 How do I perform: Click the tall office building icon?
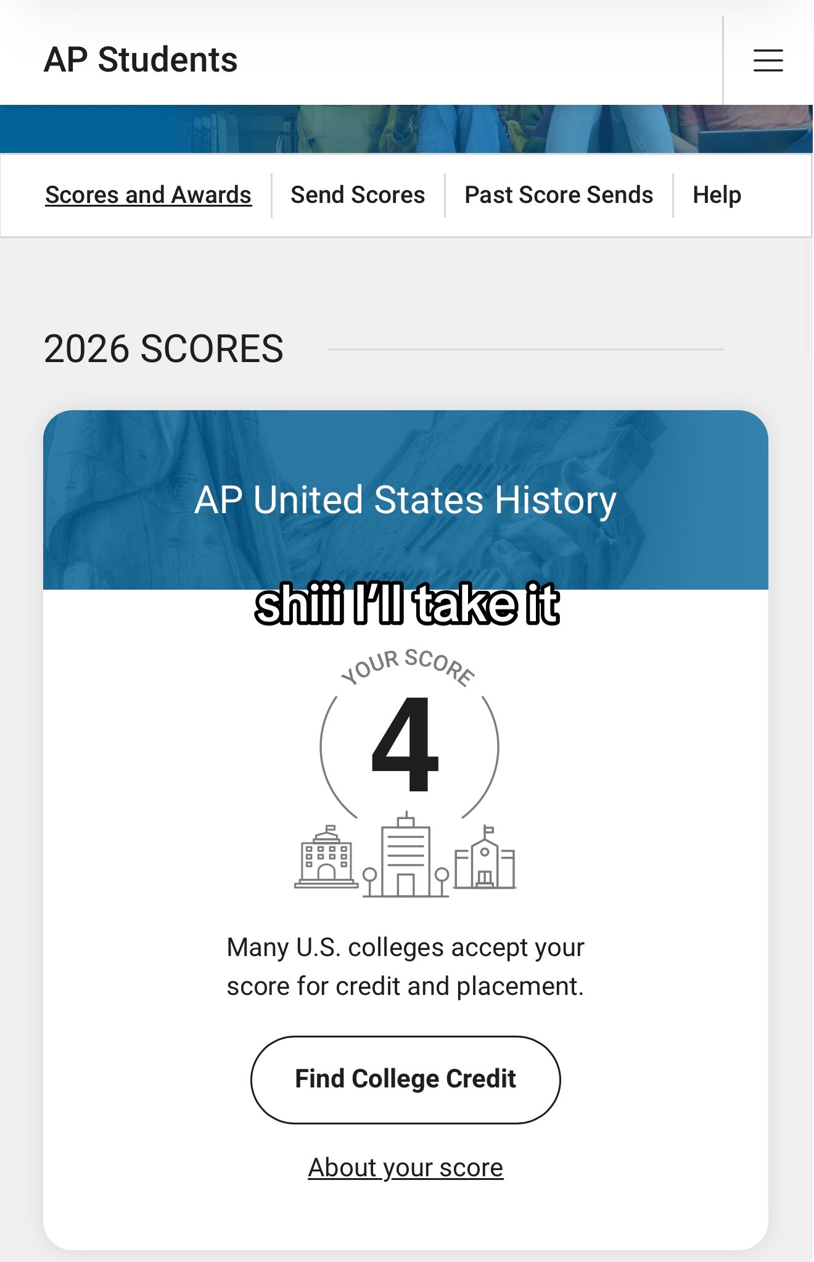(x=405, y=854)
